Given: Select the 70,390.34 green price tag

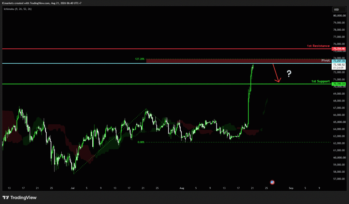Looking at the screenshot, I should tap(339, 84).
